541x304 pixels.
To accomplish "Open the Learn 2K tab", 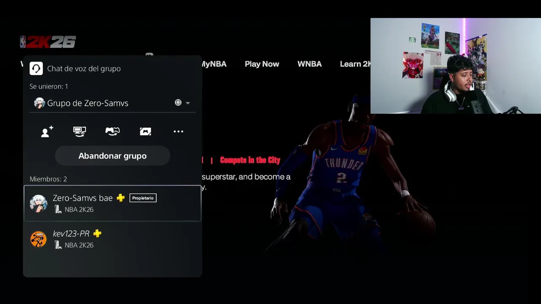I will [355, 64].
